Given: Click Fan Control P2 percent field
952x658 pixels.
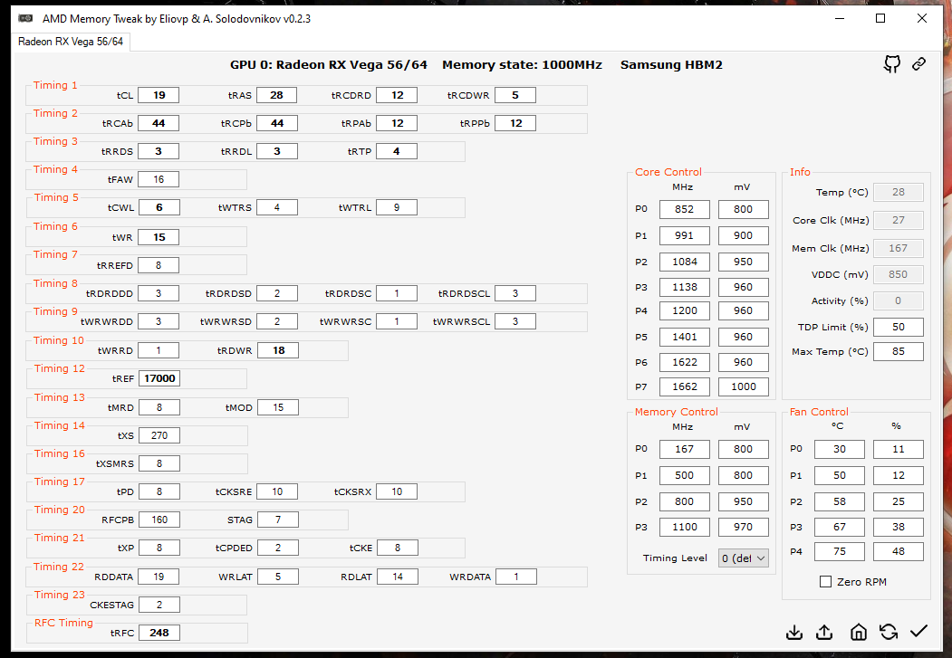Looking at the screenshot, I should click(x=899, y=501).
